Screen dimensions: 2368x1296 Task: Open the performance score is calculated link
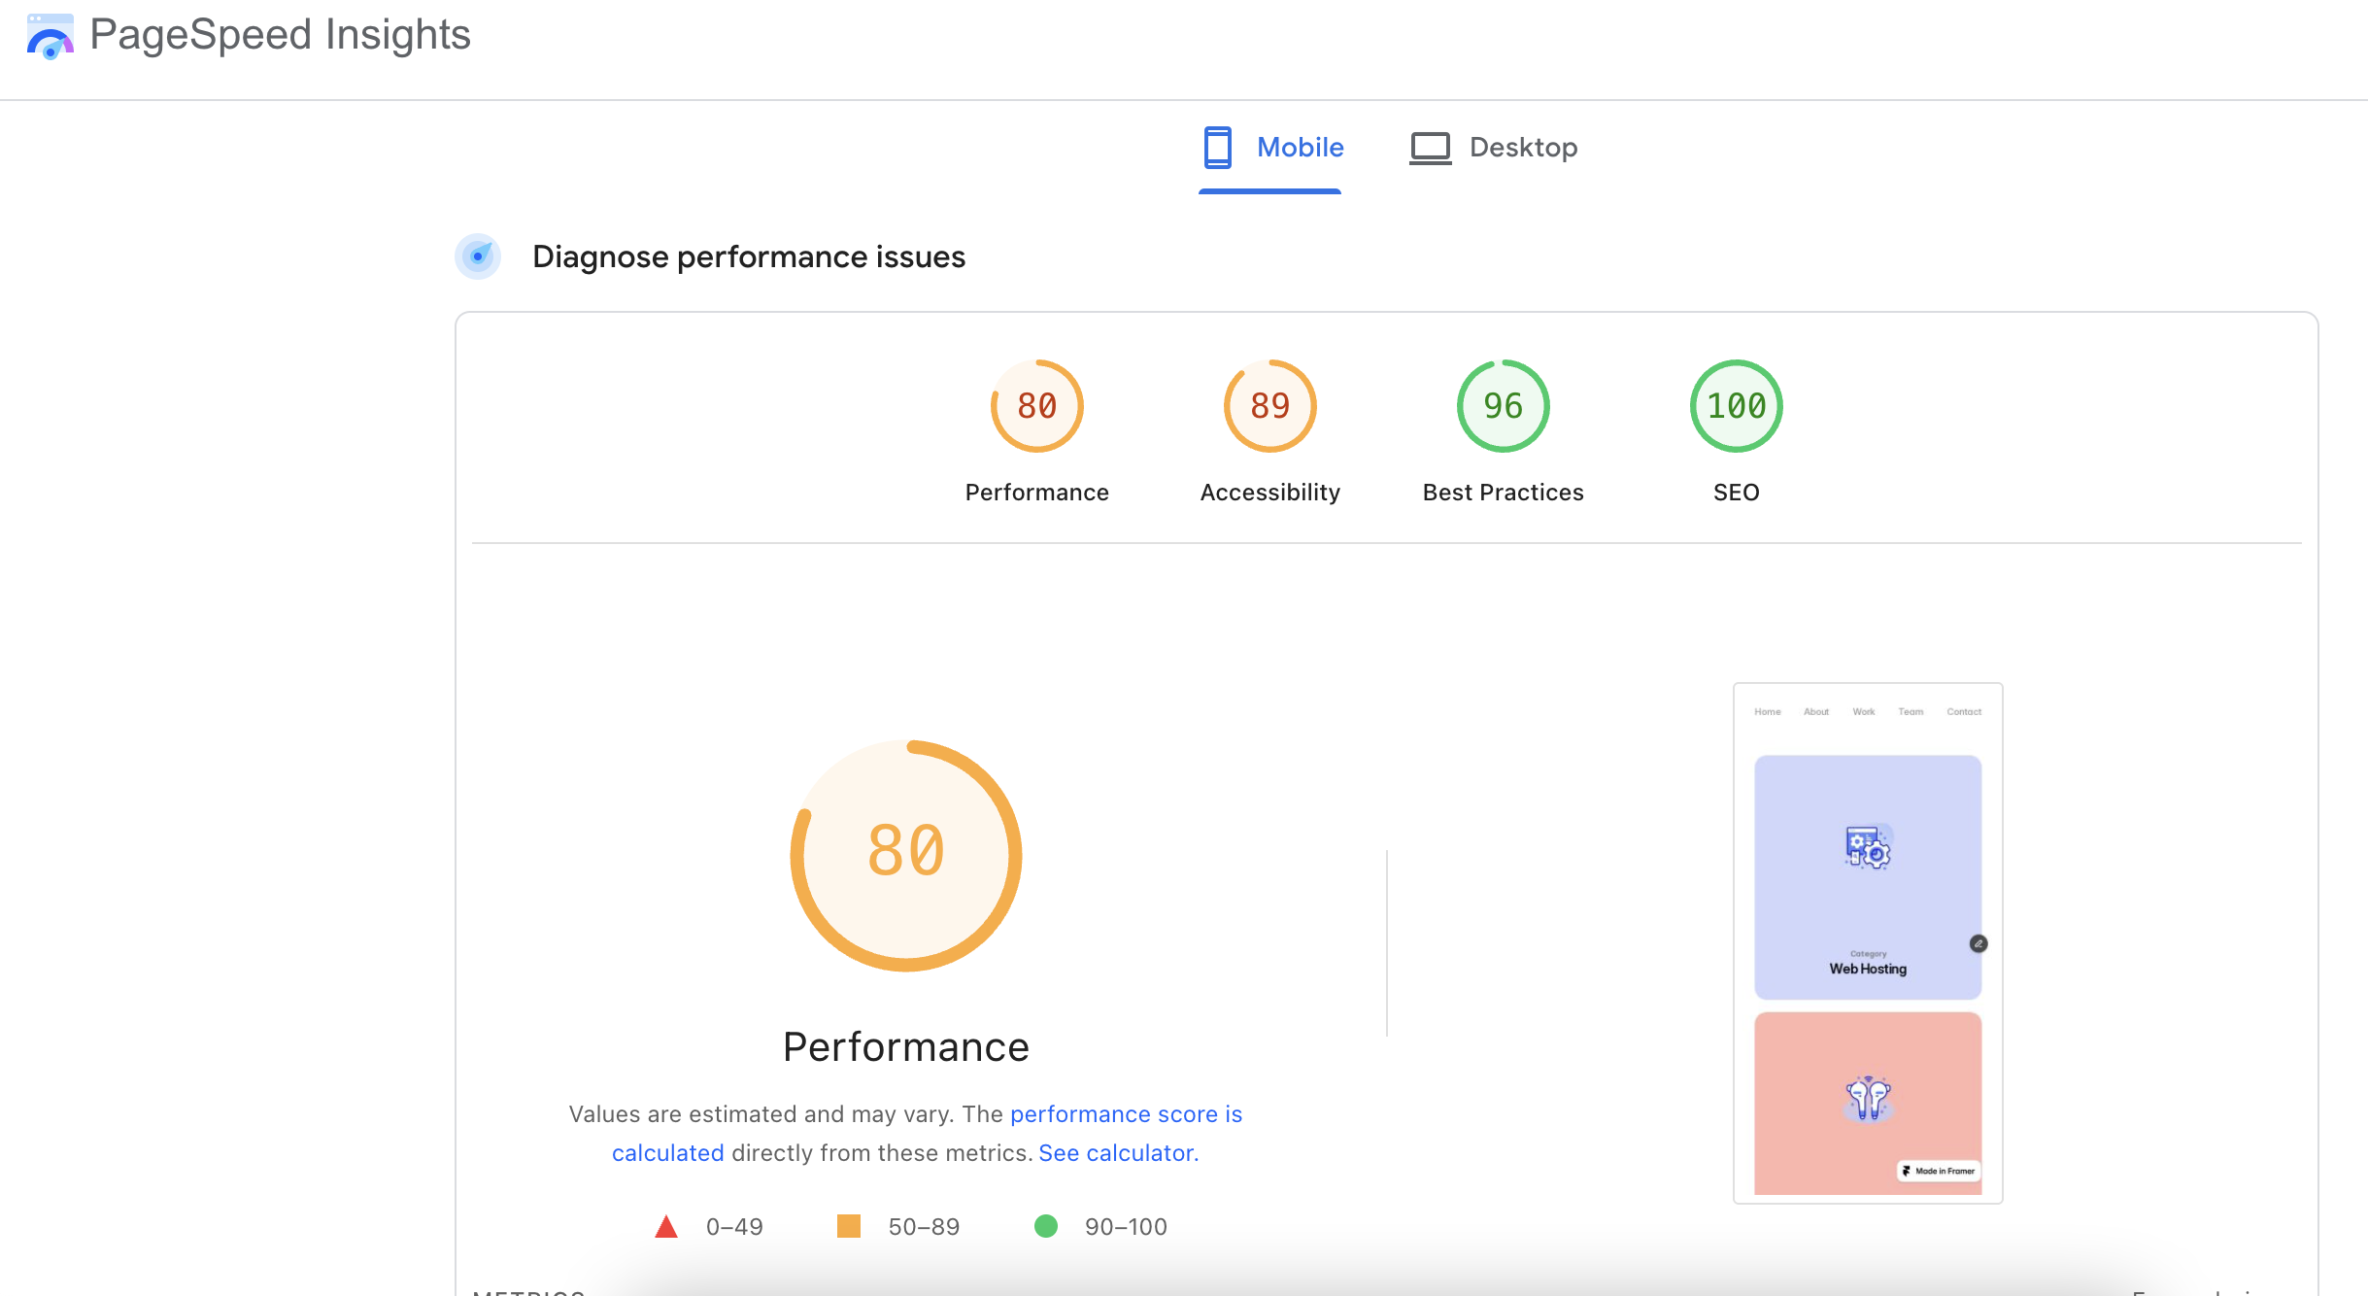pyautogui.click(x=1125, y=1114)
